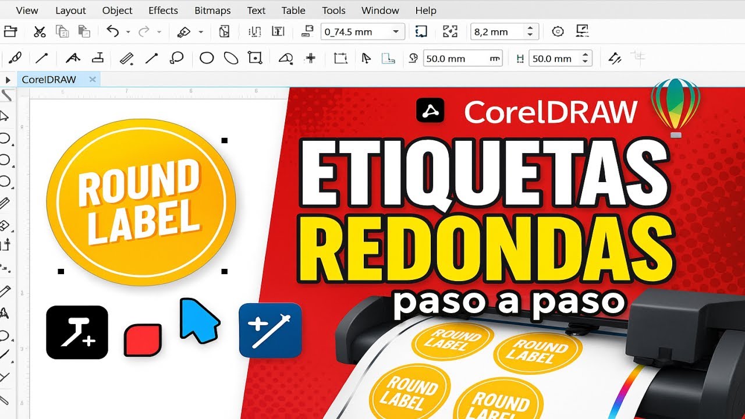Click the square with corner nodes icon
This screenshot has height=419, width=745.
pyautogui.click(x=255, y=58)
